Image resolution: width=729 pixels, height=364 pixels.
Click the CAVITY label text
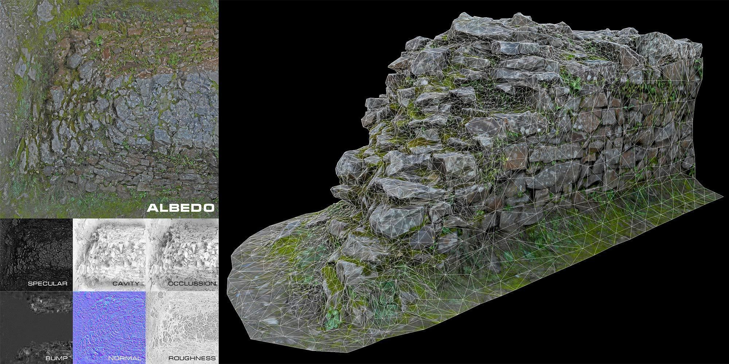[126, 284]
